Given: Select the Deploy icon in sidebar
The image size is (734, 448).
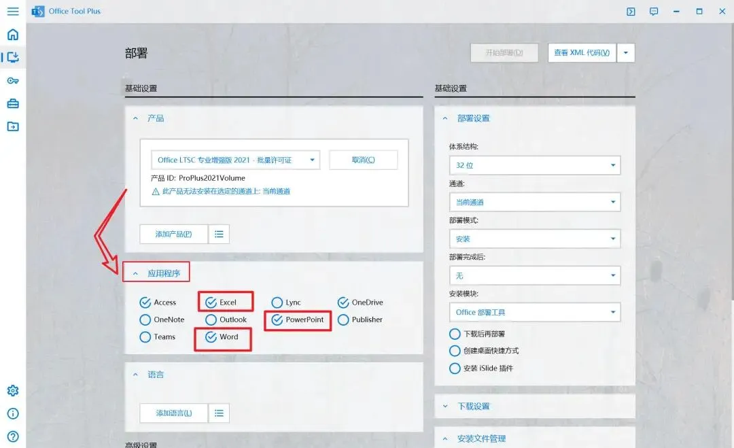Looking at the screenshot, I should point(13,57).
